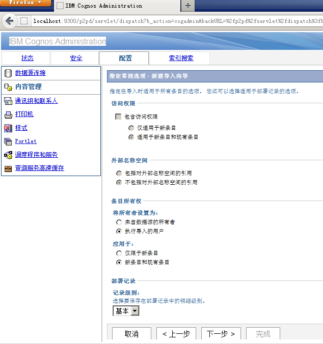Open the 记录级别 dropdown showing 基本
The height and width of the screenshot is (344, 323).
pos(126,311)
